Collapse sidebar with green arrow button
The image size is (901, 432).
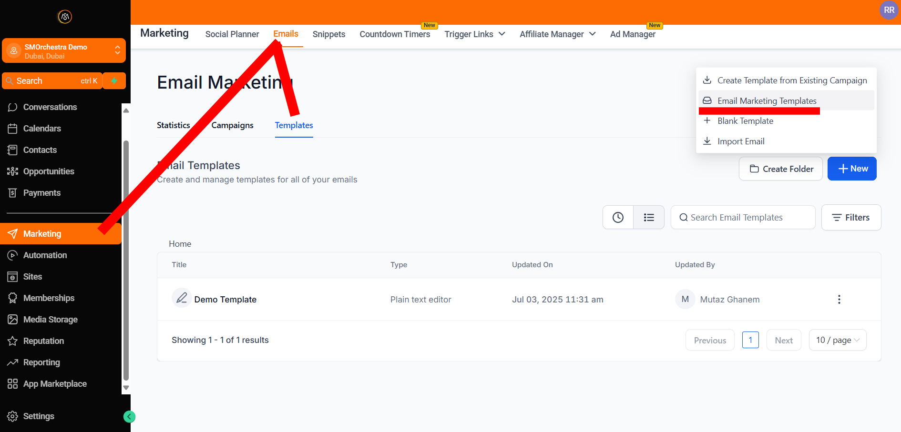click(129, 417)
